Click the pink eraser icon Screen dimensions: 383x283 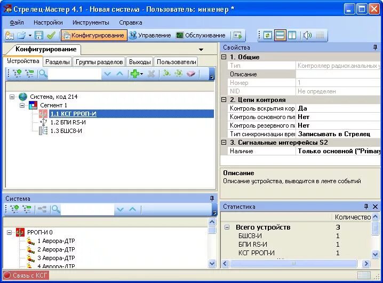click(191, 73)
